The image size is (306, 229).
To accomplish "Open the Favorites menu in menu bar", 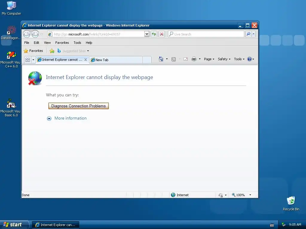I will pos(62,43).
